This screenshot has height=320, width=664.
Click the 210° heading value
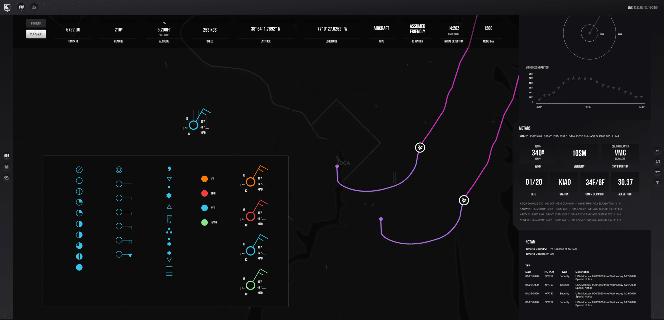click(119, 30)
